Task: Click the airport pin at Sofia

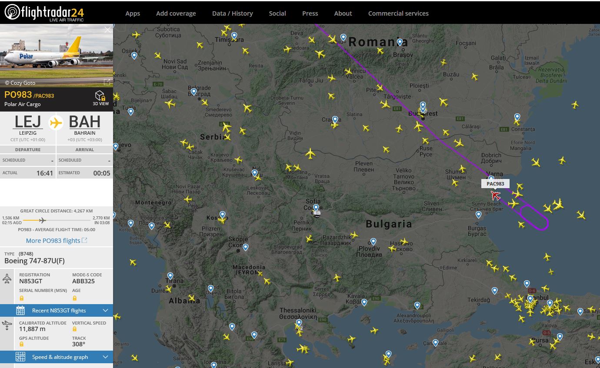Action: (316, 208)
